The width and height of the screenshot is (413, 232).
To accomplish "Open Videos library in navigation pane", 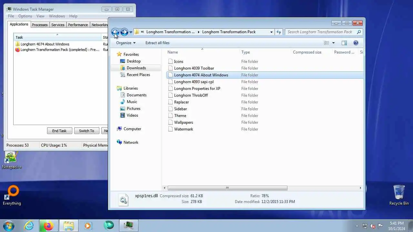I will click(129, 115).
